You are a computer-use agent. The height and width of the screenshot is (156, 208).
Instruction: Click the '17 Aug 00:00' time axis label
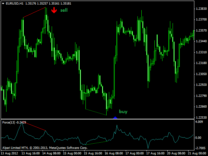click(x=135, y=153)
